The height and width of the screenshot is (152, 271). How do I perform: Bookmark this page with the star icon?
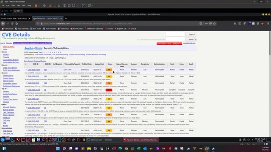coord(215,24)
